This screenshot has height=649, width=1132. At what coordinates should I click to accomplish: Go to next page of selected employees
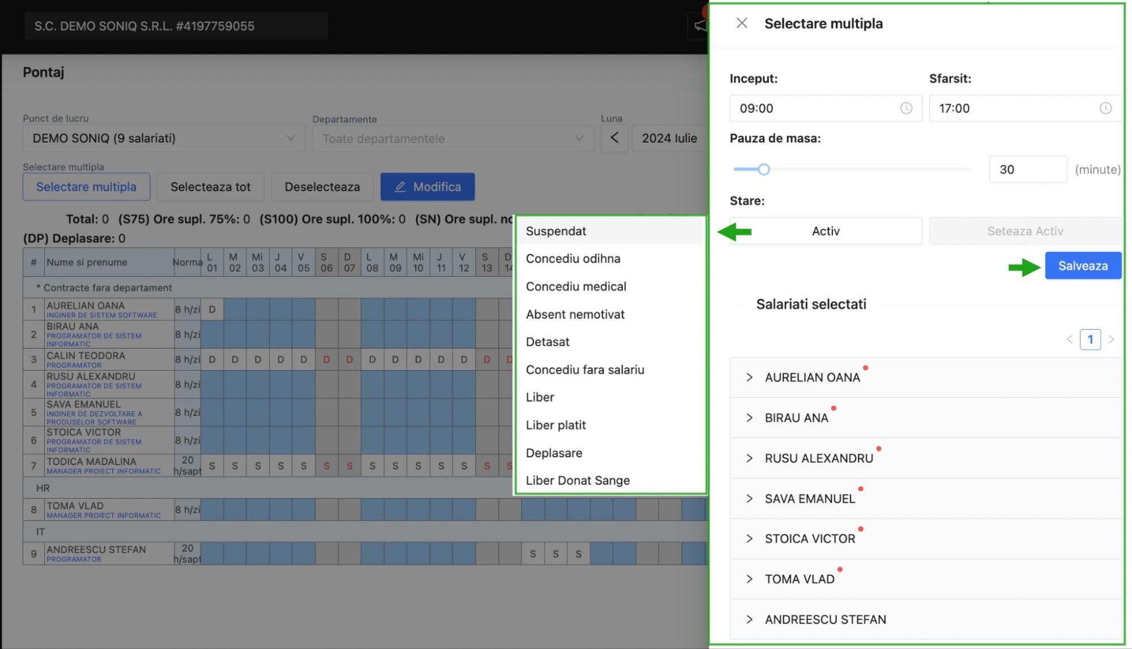[x=1111, y=339]
